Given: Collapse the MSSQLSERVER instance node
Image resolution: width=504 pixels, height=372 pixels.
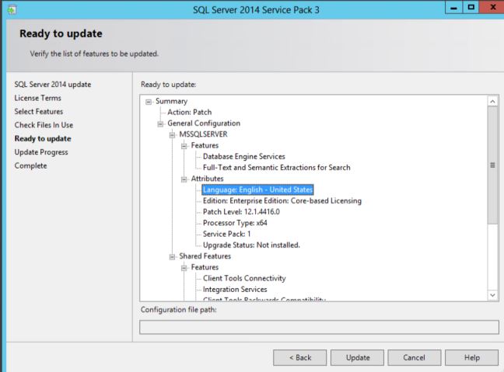Looking at the screenshot, I should (173, 135).
